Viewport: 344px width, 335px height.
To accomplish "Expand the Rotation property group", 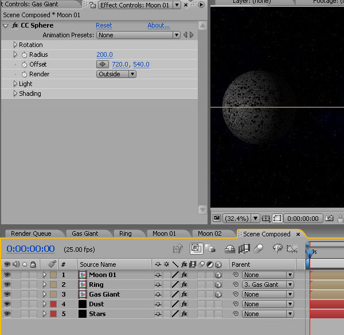I will (x=15, y=45).
